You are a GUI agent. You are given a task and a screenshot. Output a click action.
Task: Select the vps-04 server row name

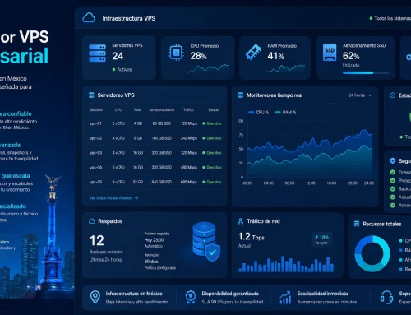(95, 167)
